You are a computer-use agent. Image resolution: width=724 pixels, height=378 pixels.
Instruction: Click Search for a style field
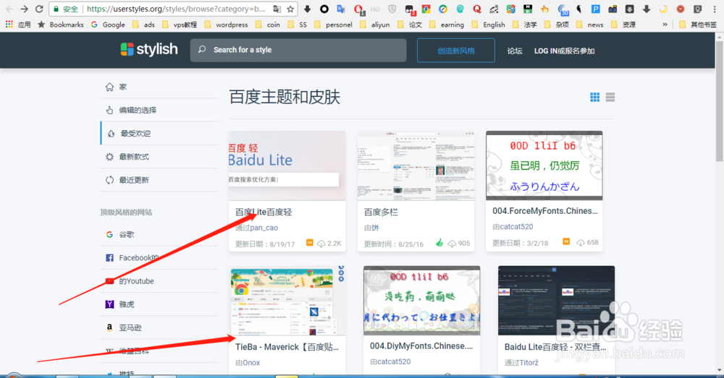[x=298, y=50]
